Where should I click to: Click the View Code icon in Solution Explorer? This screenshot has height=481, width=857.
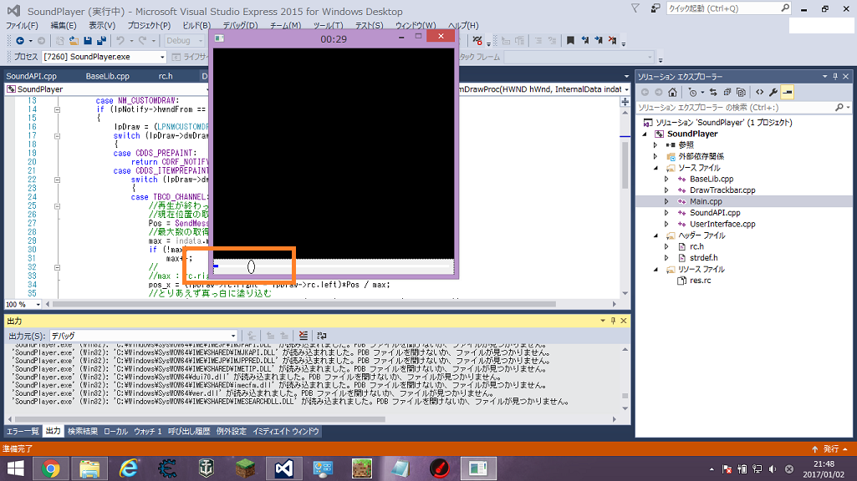pyautogui.click(x=759, y=92)
